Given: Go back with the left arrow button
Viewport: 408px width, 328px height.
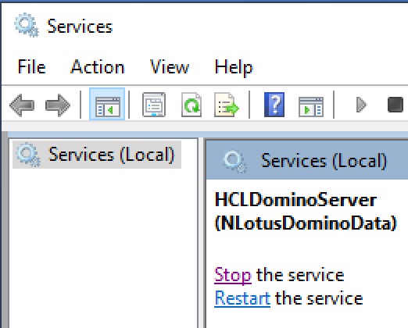Looking at the screenshot, I should [x=22, y=105].
